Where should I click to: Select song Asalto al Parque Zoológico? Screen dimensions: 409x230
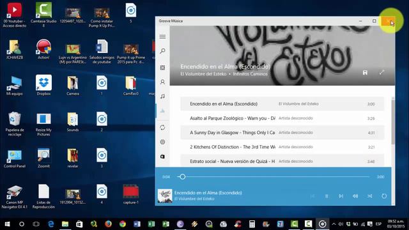coord(282,118)
